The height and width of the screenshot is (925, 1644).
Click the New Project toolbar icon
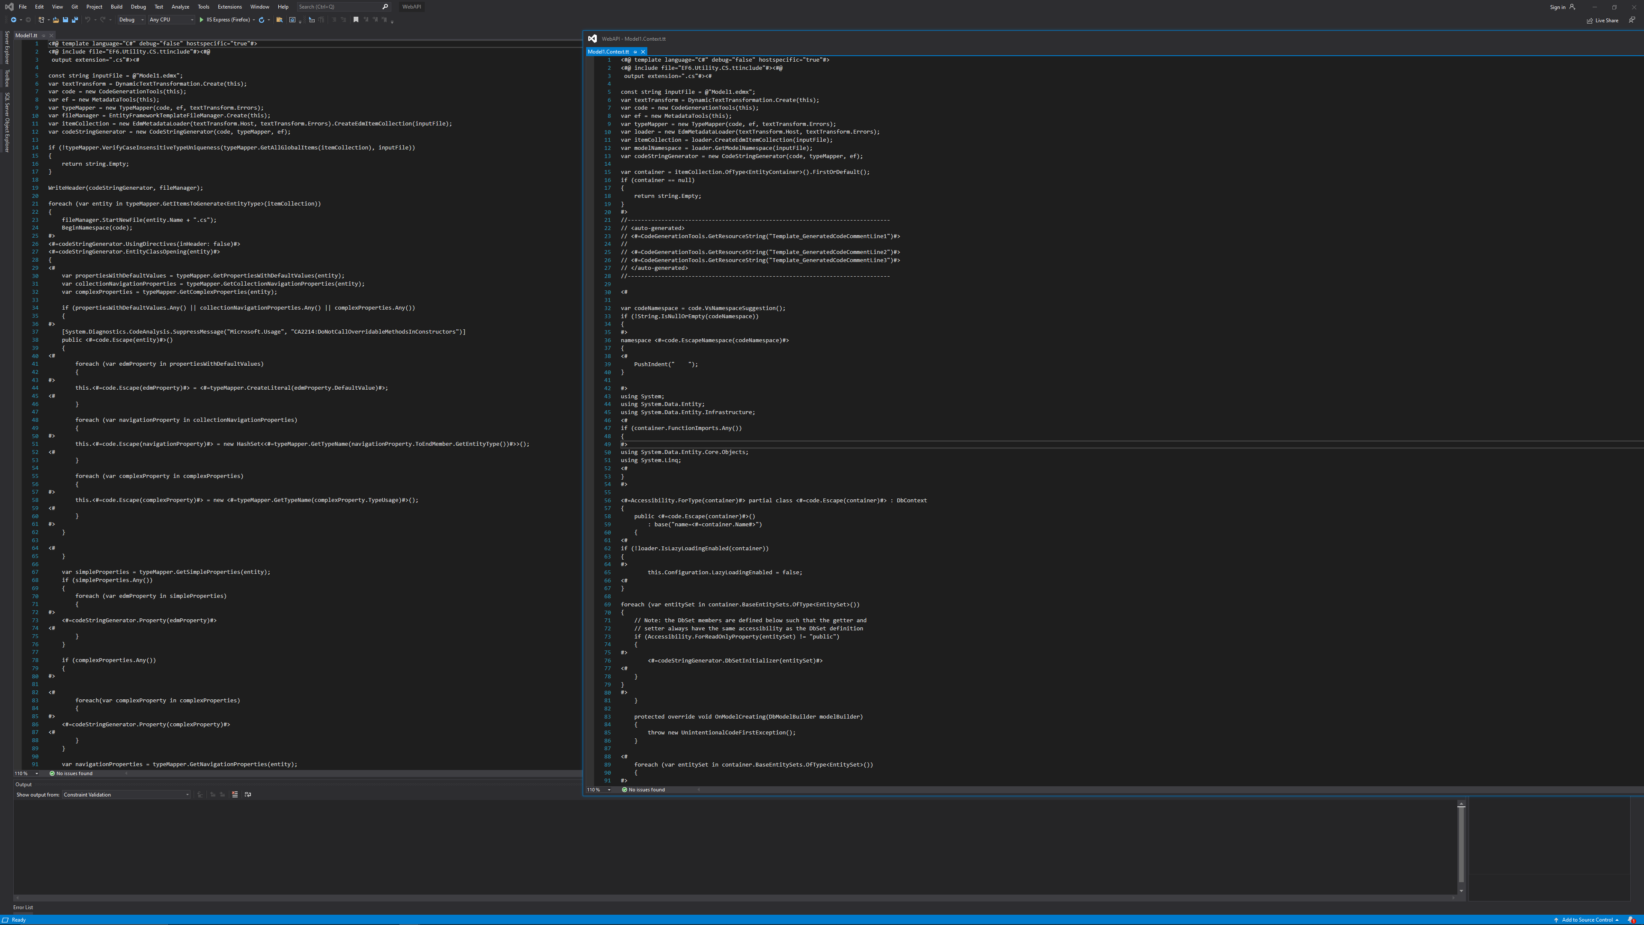pos(42,20)
